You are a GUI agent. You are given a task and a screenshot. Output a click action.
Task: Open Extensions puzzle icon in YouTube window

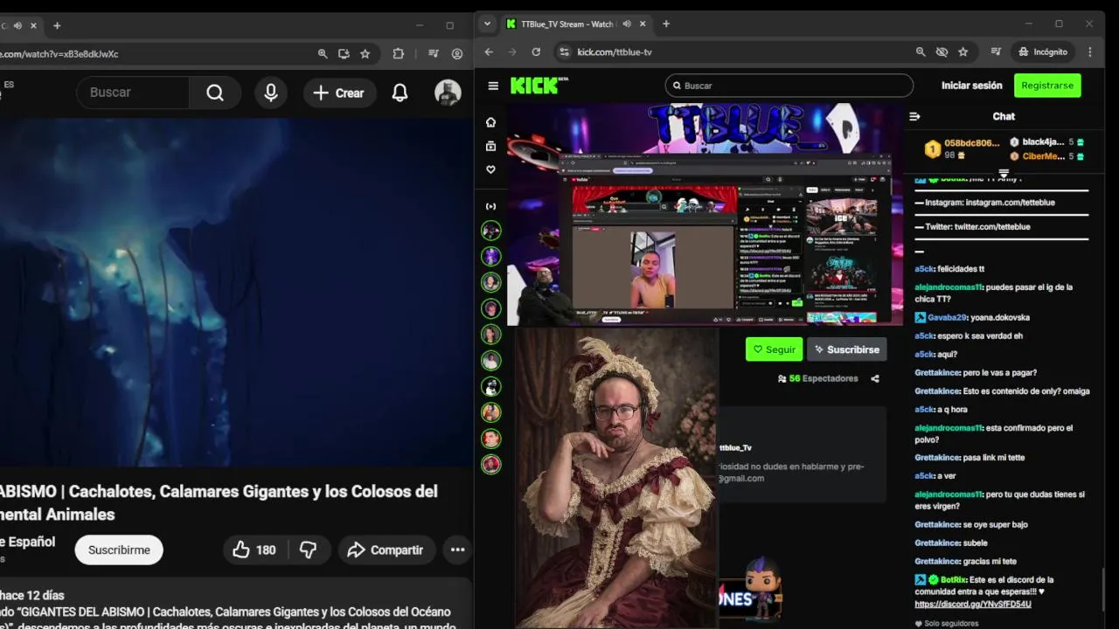tap(399, 53)
